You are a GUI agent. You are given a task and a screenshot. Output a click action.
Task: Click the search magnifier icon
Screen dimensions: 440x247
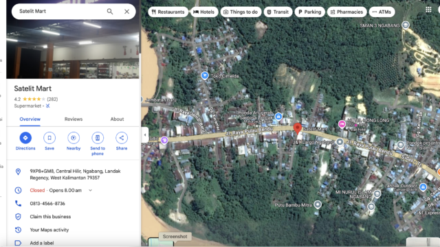[x=110, y=12]
